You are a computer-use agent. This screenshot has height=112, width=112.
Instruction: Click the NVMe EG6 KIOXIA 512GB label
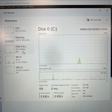tap(94, 29)
